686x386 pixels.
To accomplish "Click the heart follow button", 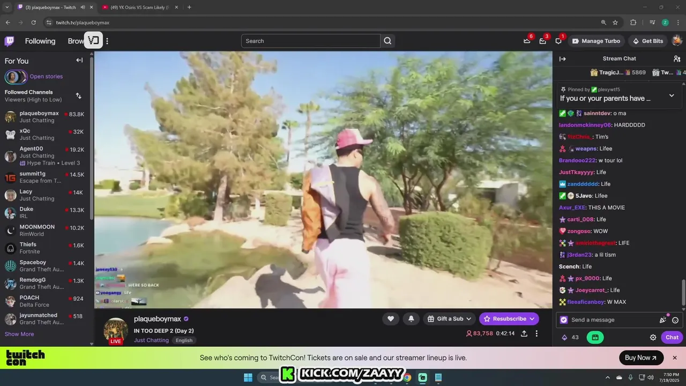I will (x=391, y=318).
